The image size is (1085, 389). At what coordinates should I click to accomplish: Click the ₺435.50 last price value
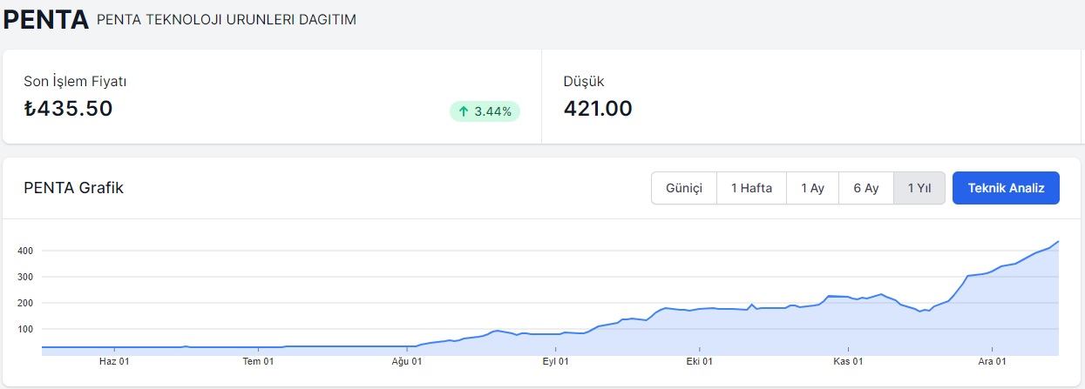coord(68,109)
